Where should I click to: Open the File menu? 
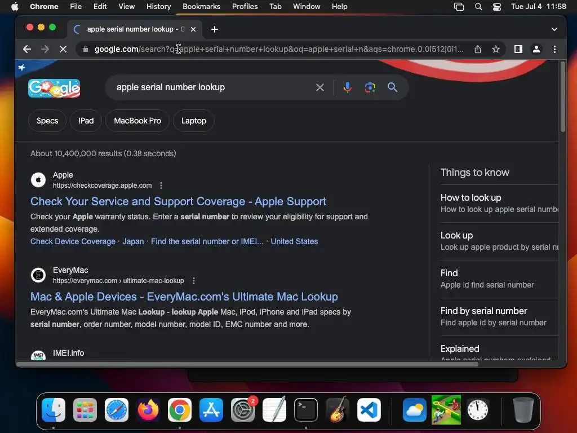[x=76, y=6]
